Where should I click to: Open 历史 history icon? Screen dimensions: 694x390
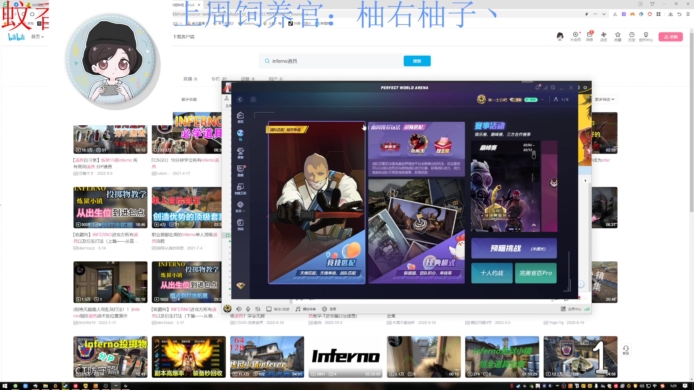632,36
